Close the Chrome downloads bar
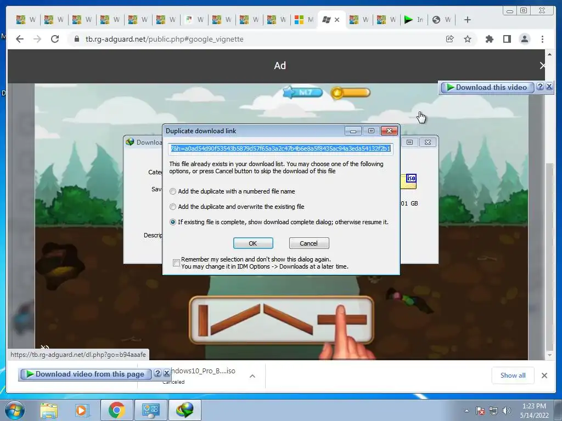This screenshot has height=421, width=562. point(544,376)
